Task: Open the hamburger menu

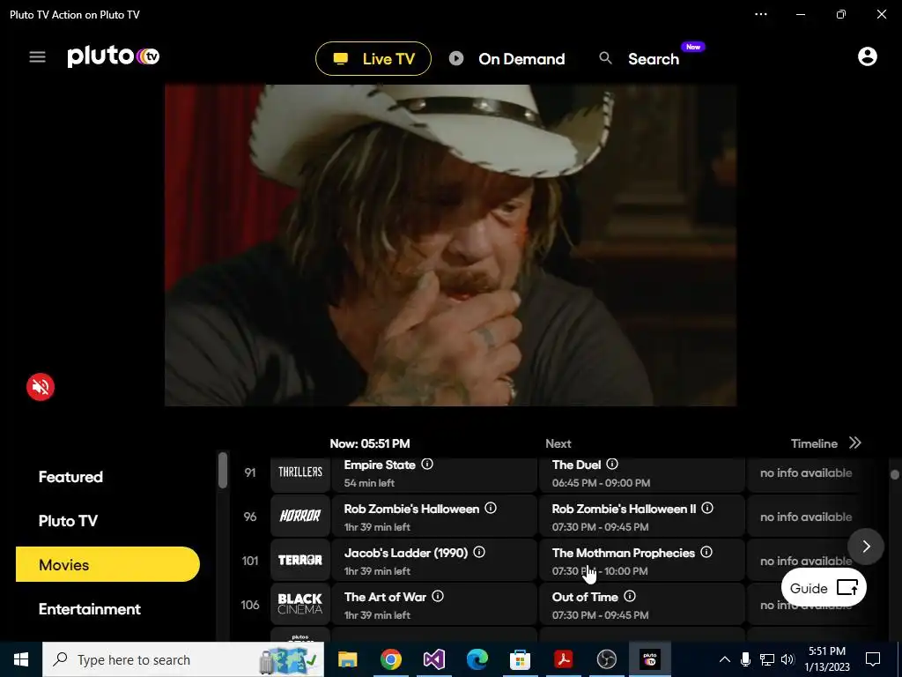Action: pyautogui.click(x=37, y=57)
